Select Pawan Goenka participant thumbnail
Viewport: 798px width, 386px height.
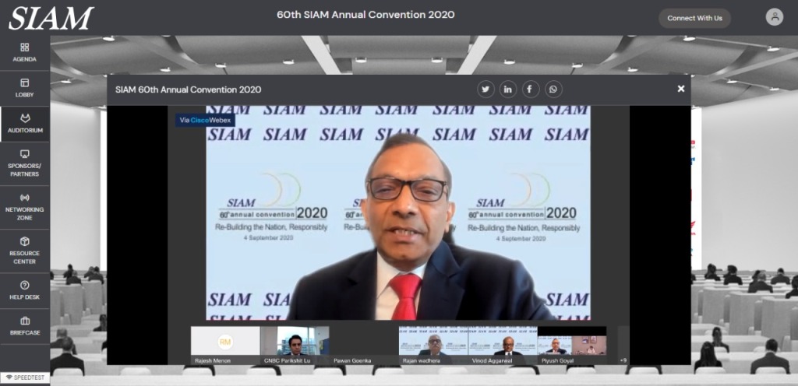[364, 346]
